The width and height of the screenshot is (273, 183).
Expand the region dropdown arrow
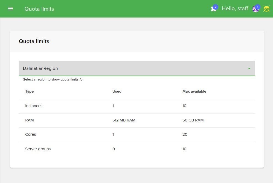[x=249, y=68]
